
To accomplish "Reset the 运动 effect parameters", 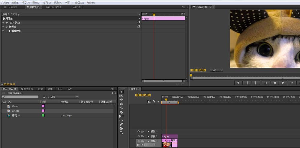I will (139, 22).
